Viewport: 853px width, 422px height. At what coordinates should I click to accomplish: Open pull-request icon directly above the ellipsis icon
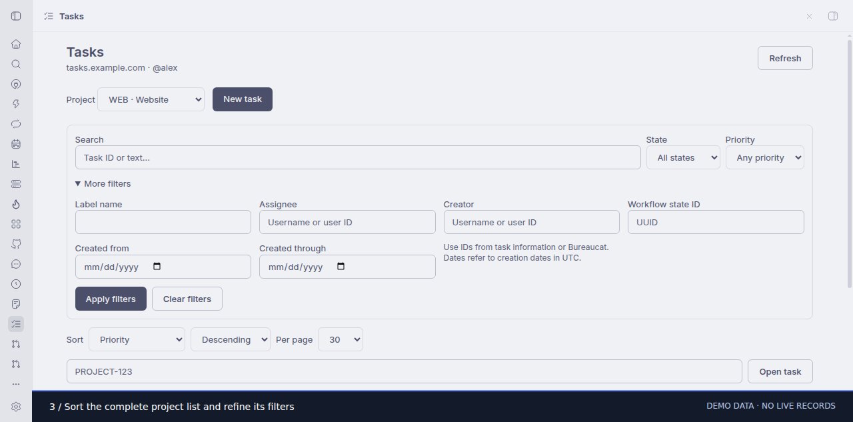click(16, 364)
